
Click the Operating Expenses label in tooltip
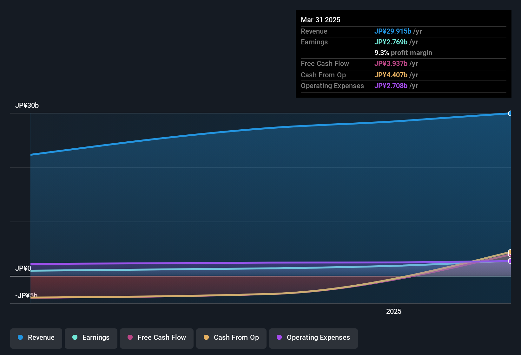[x=332, y=86]
